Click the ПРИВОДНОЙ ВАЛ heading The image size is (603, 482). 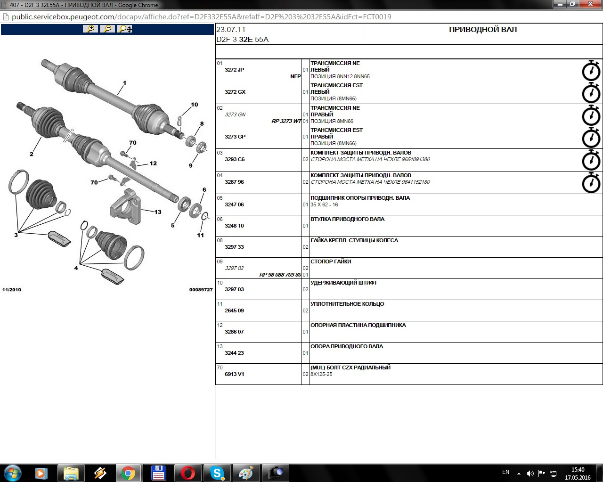483,29
